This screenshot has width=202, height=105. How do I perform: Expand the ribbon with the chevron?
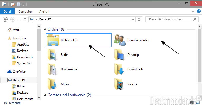(193, 12)
